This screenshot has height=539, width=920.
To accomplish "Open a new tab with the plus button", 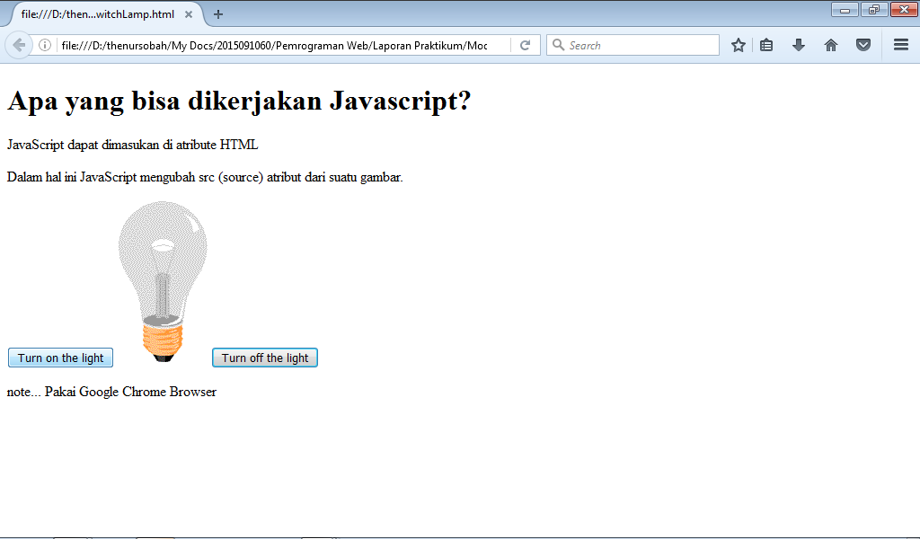I will [x=218, y=14].
